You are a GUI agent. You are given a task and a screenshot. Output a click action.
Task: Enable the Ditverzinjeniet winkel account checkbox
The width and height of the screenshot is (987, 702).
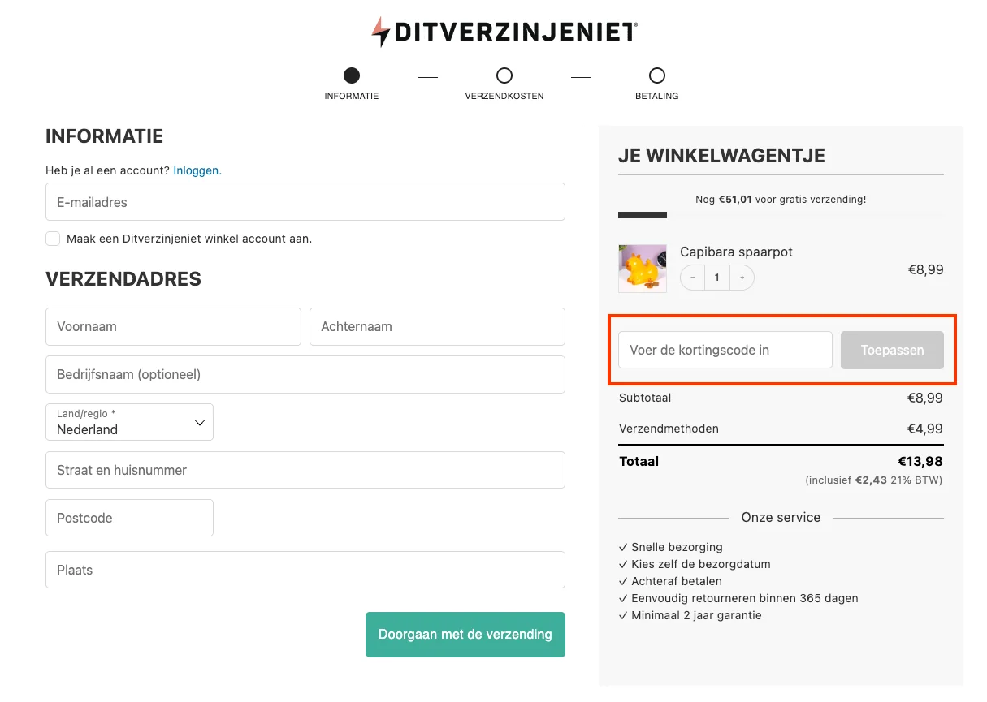click(x=53, y=239)
